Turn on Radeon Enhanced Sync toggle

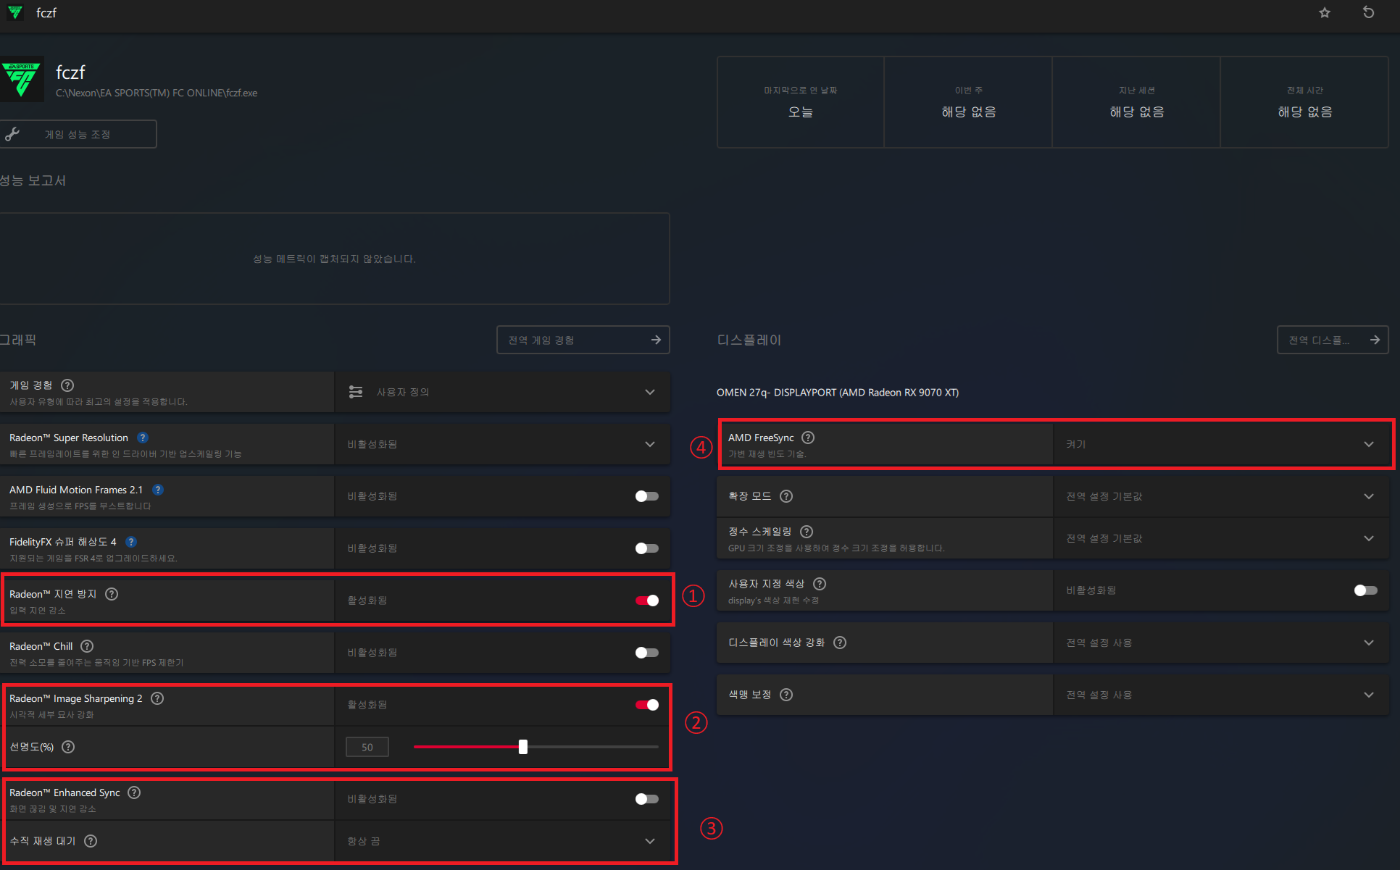[x=646, y=799]
